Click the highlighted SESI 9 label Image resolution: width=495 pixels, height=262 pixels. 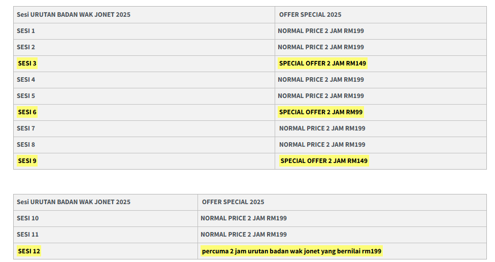pos(27,161)
